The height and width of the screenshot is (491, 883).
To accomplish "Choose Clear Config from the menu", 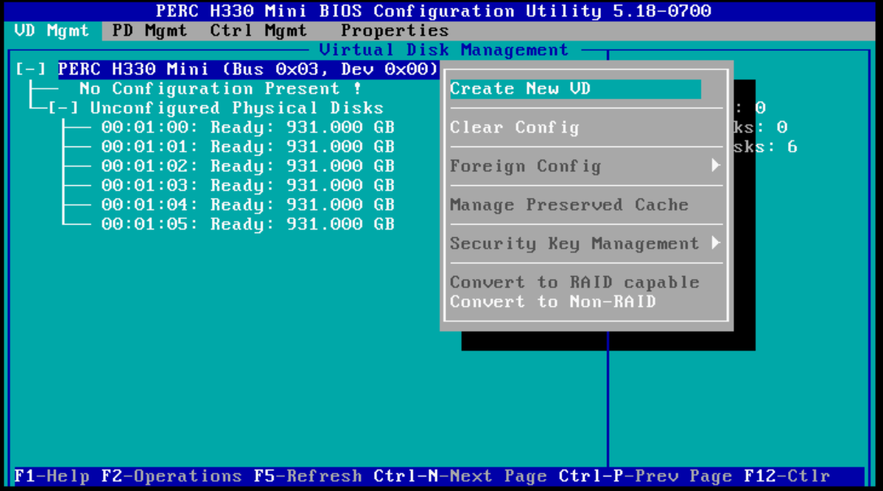I will (x=515, y=127).
